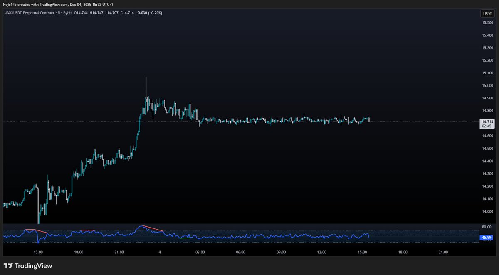Click the 09:00 time axis label
The image size is (499, 275).
(281, 252)
